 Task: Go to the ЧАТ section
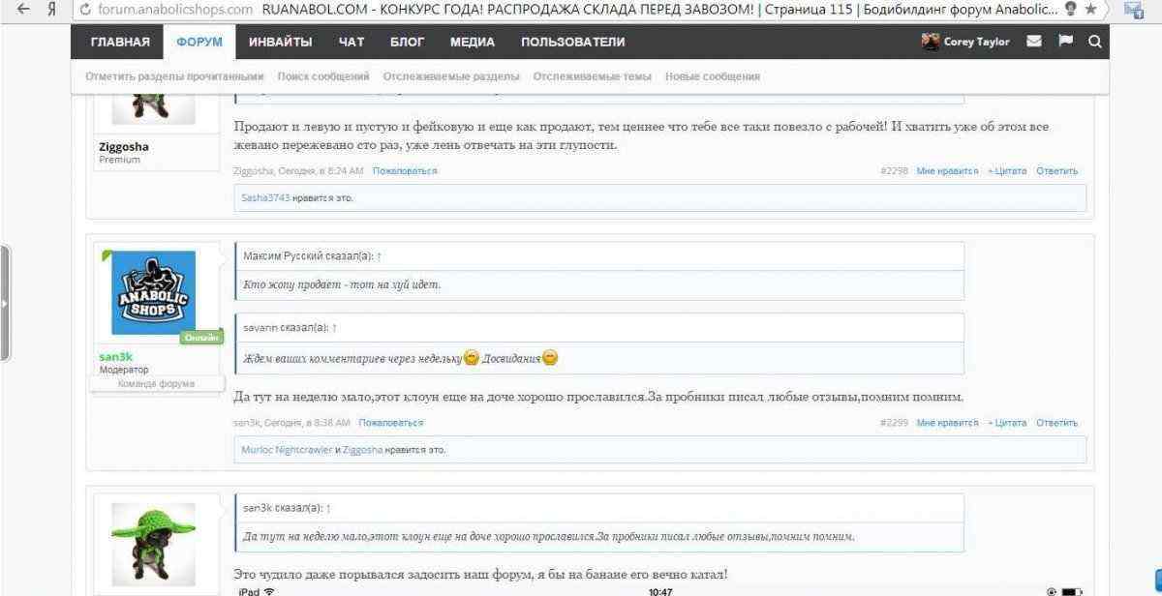[x=351, y=42]
